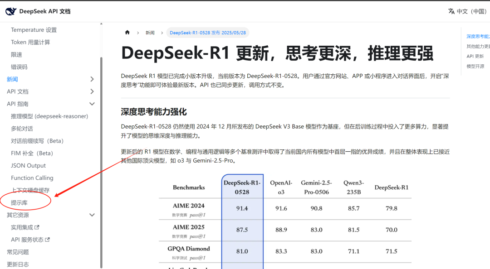Go to 更新日志 page
Screen dimensions: 490x269
pos(18,264)
